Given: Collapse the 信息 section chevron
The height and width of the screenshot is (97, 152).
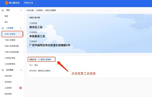Looking at the screenshot, I should [x=21, y=10].
